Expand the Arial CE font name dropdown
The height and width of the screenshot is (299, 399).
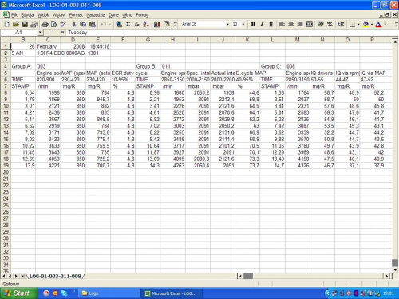coord(227,24)
